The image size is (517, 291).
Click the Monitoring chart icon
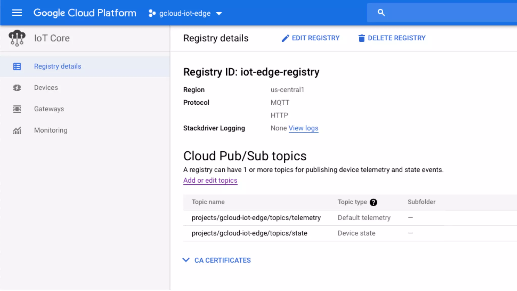coord(17,130)
